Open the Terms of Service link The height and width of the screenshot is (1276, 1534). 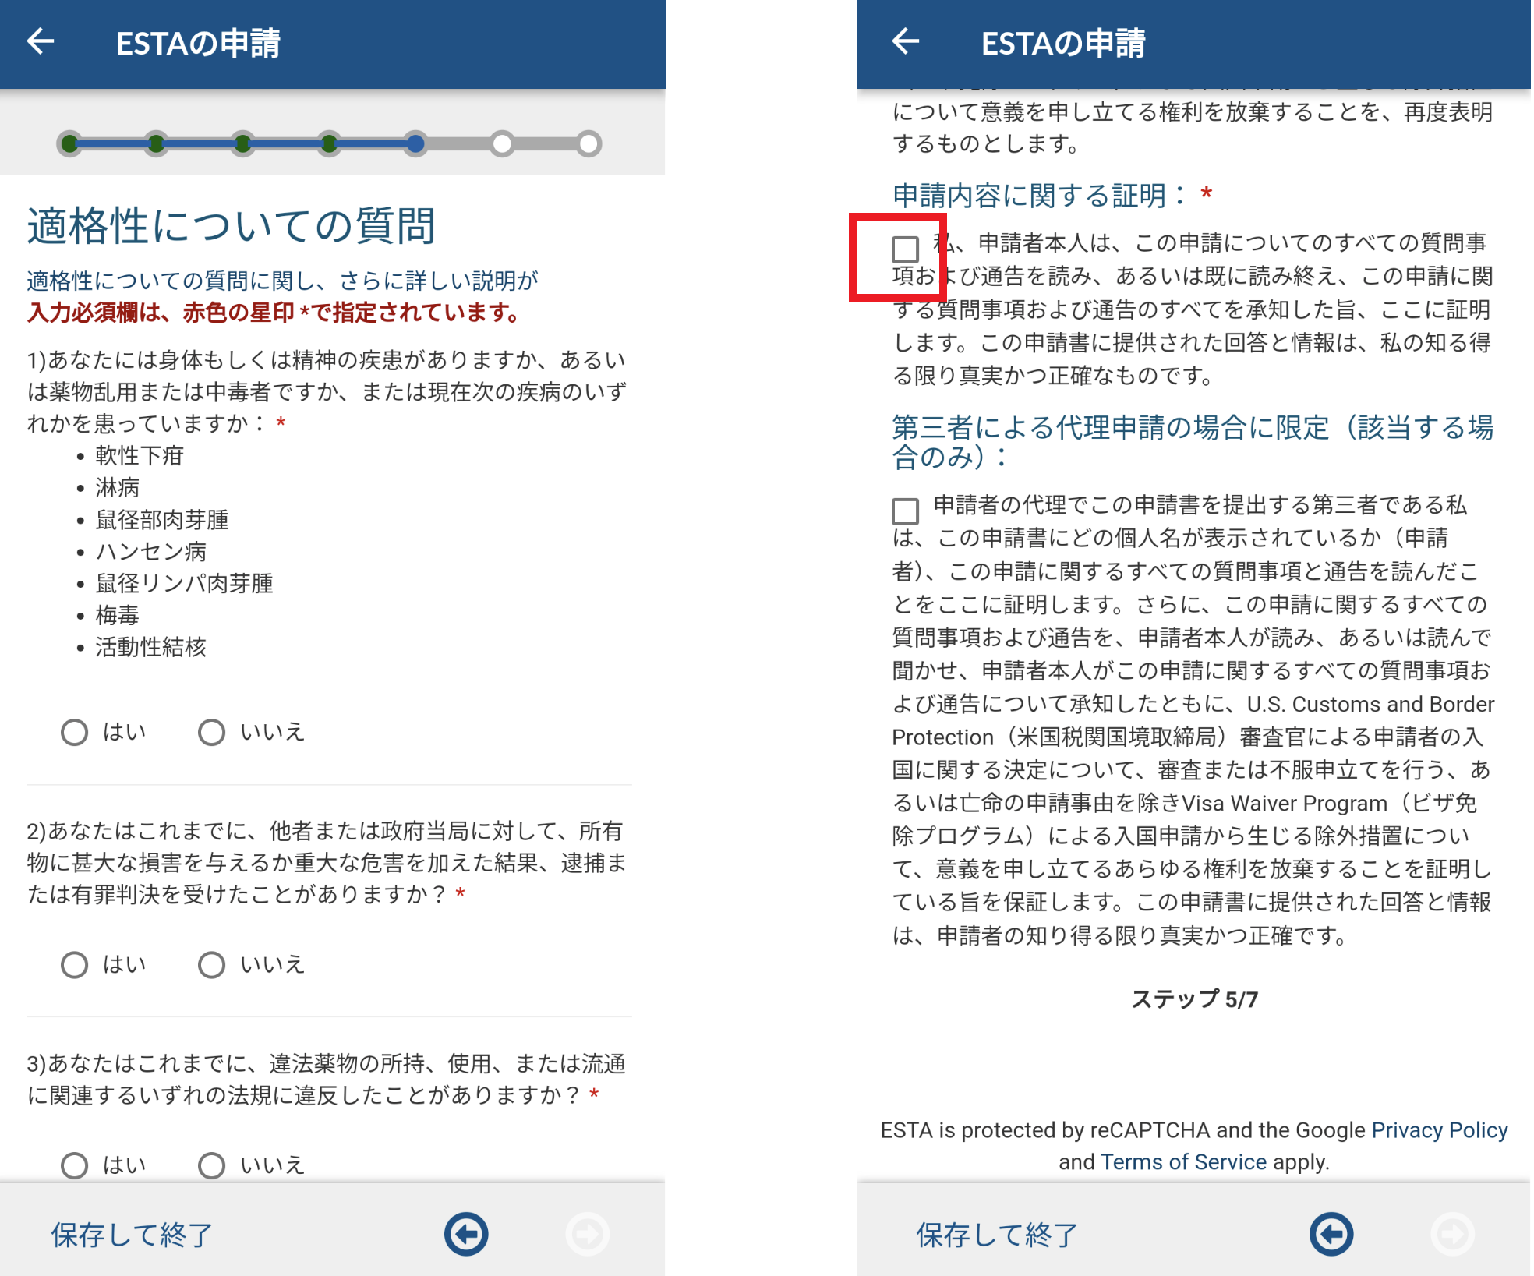coord(1183,1161)
